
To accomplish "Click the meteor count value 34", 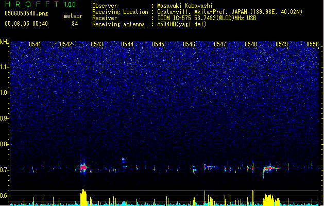I will coord(75,24).
